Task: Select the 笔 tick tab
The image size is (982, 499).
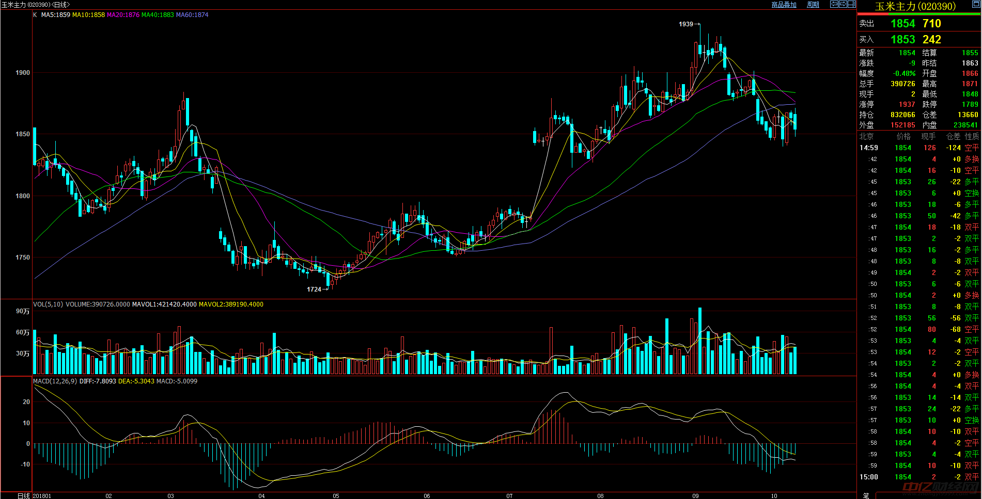Action: tap(866, 495)
